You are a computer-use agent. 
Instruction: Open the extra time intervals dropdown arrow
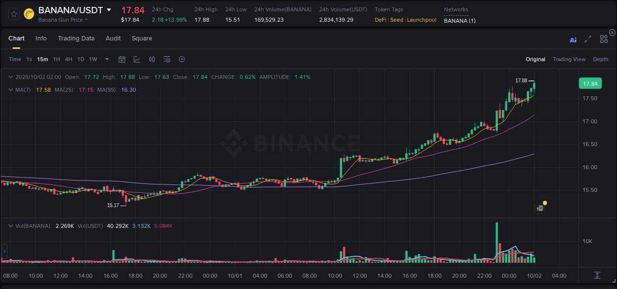coord(106,59)
